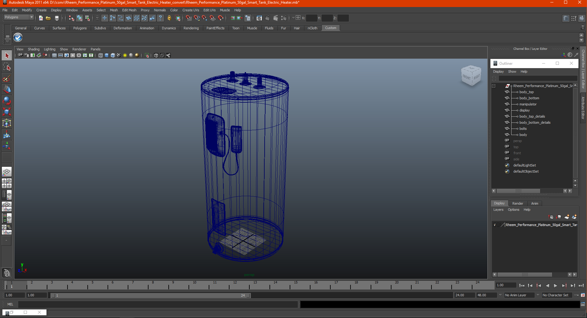Image resolution: width=587 pixels, height=318 pixels.
Task: Activate the Lasso selection tool
Action: point(7,67)
